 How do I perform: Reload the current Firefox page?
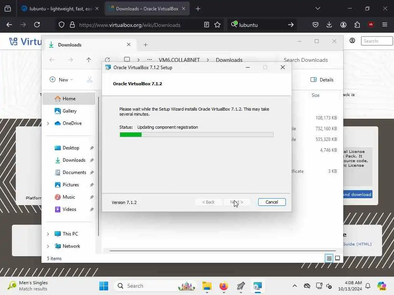point(37,25)
